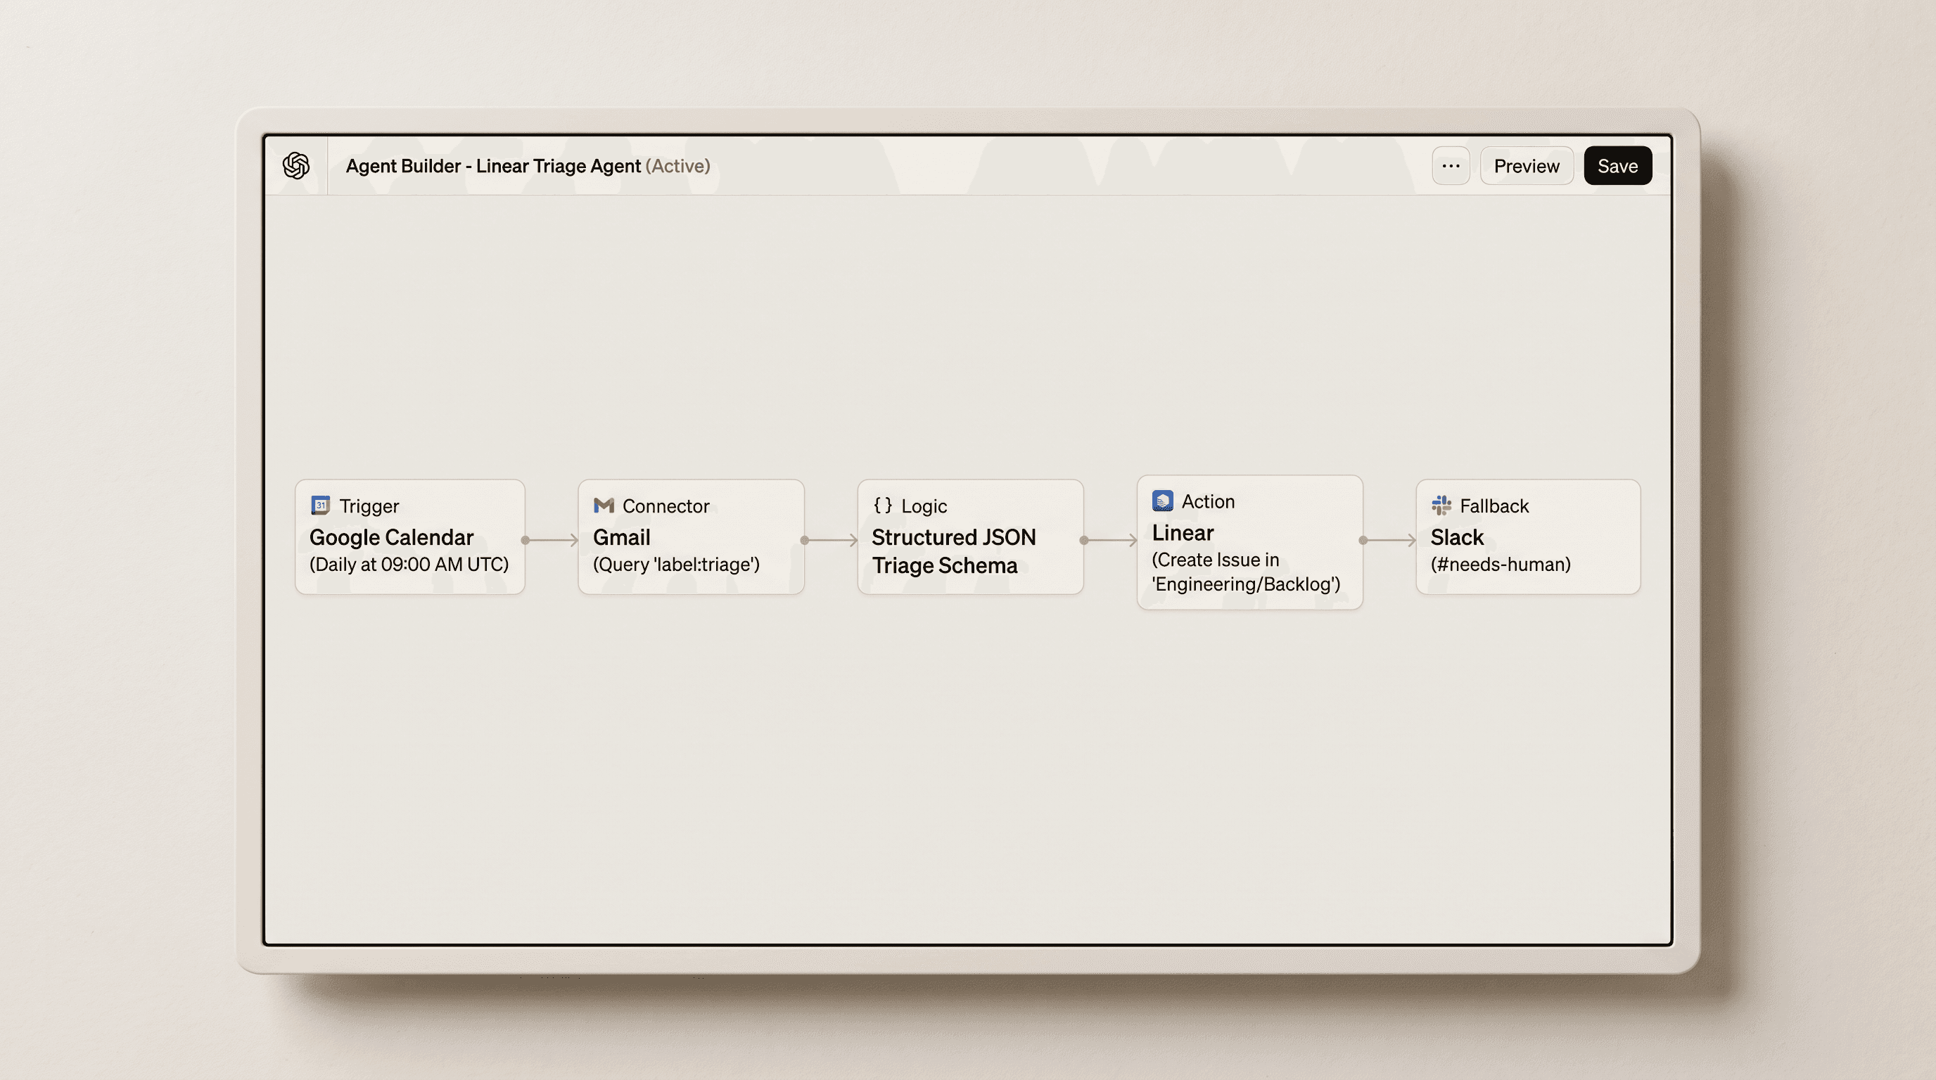Click the Slack icon in Fallback node
This screenshot has height=1080, width=1936.
click(x=1441, y=506)
